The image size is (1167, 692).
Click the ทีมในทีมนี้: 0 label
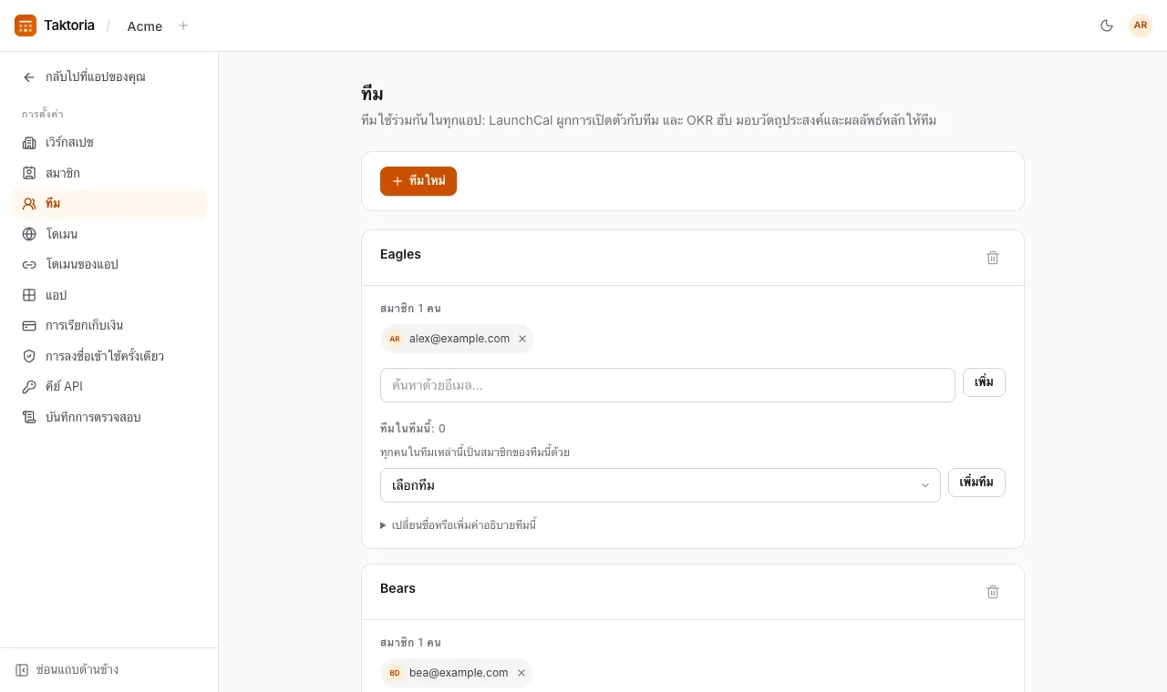[x=413, y=429]
